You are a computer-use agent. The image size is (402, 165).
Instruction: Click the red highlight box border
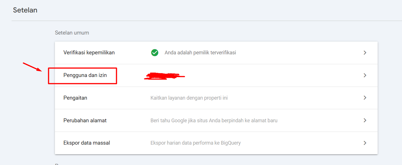tap(82, 68)
